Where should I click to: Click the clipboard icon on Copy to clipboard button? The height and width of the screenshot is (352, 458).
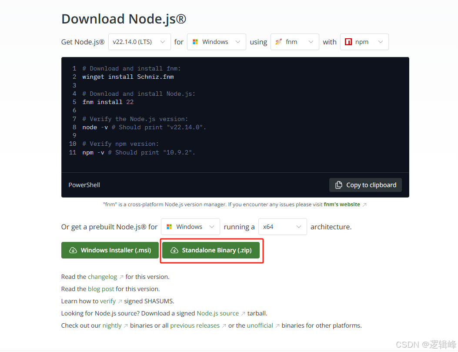[339, 184]
